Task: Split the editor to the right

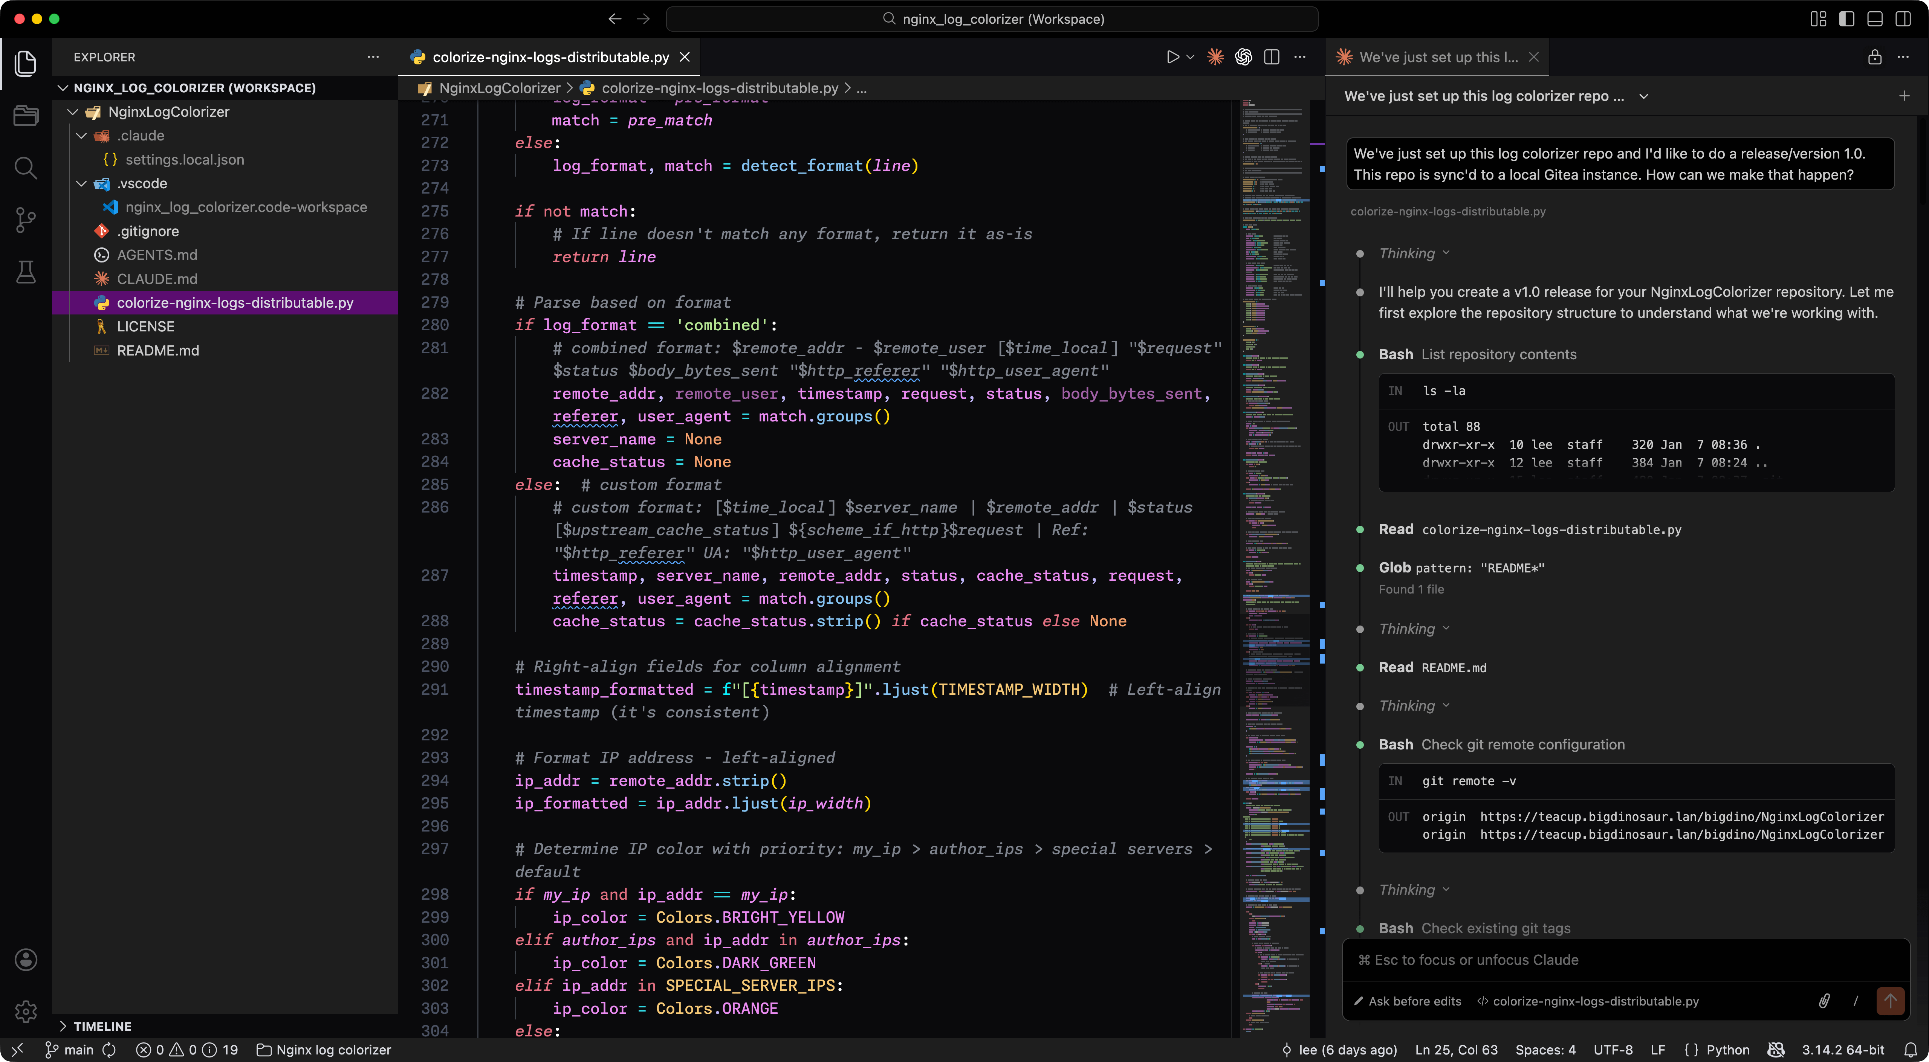Action: pyautogui.click(x=1271, y=57)
